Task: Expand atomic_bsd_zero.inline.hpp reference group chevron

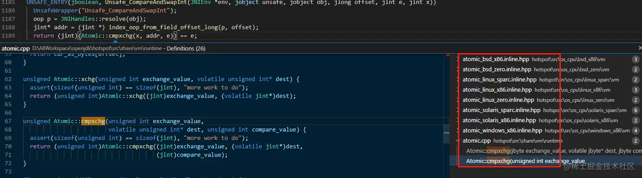Action: pyautogui.click(x=458, y=69)
